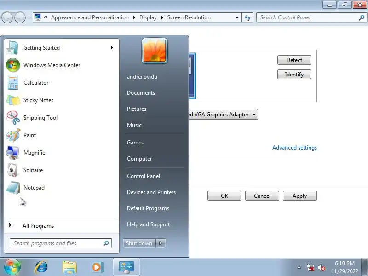Click the Control Panel icon in address bar
Viewport: 368px width, 276px height.
(38, 17)
